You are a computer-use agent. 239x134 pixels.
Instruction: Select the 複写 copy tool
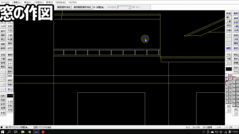click(x=10, y=80)
